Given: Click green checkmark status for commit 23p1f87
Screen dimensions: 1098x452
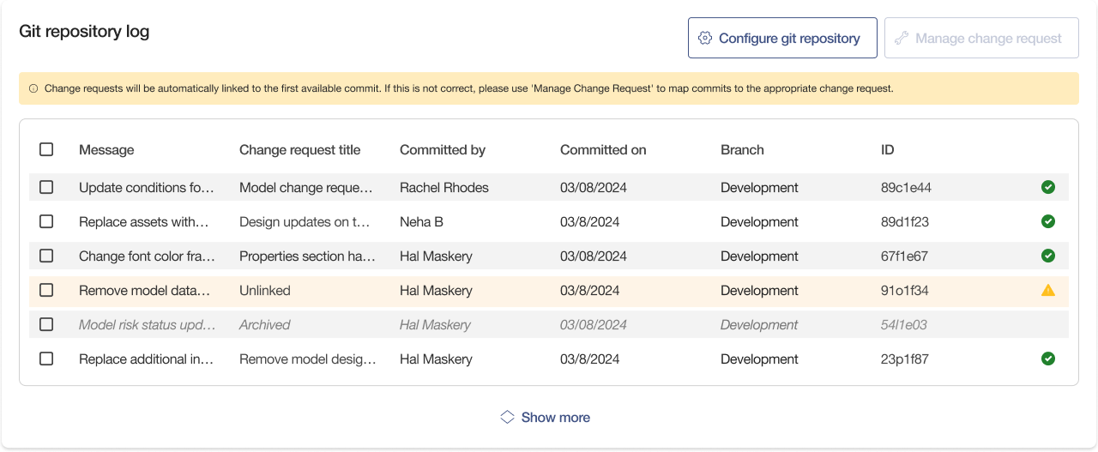Looking at the screenshot, I should click(x=1047, y=359).
